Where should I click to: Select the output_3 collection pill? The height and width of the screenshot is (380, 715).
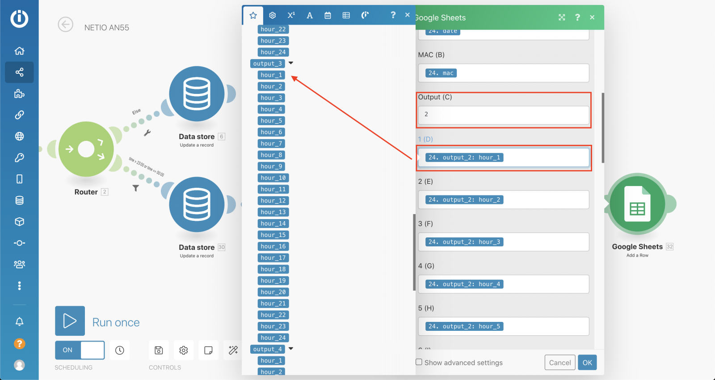[x=267, y=63]
